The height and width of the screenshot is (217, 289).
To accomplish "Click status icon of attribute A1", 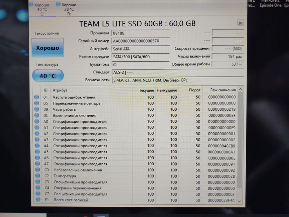I will [x=37, y=127].
